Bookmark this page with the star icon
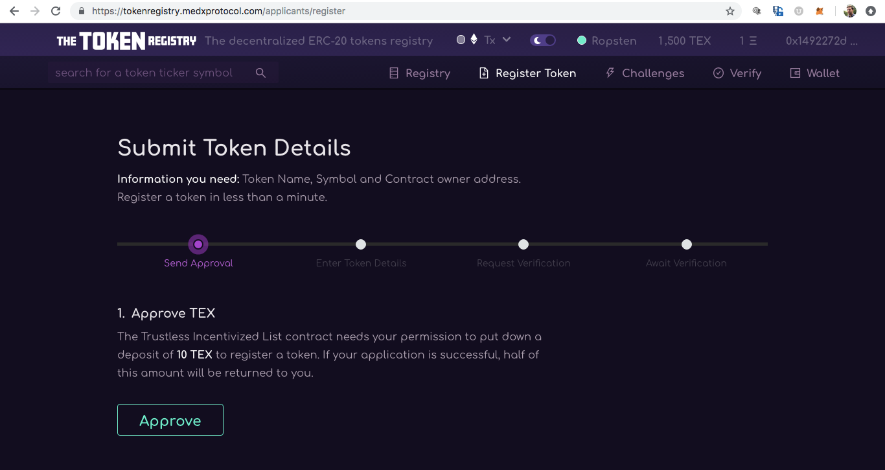The width and height of the screenshot is (885, 470). pyautogui.click(x=730, y=11)
